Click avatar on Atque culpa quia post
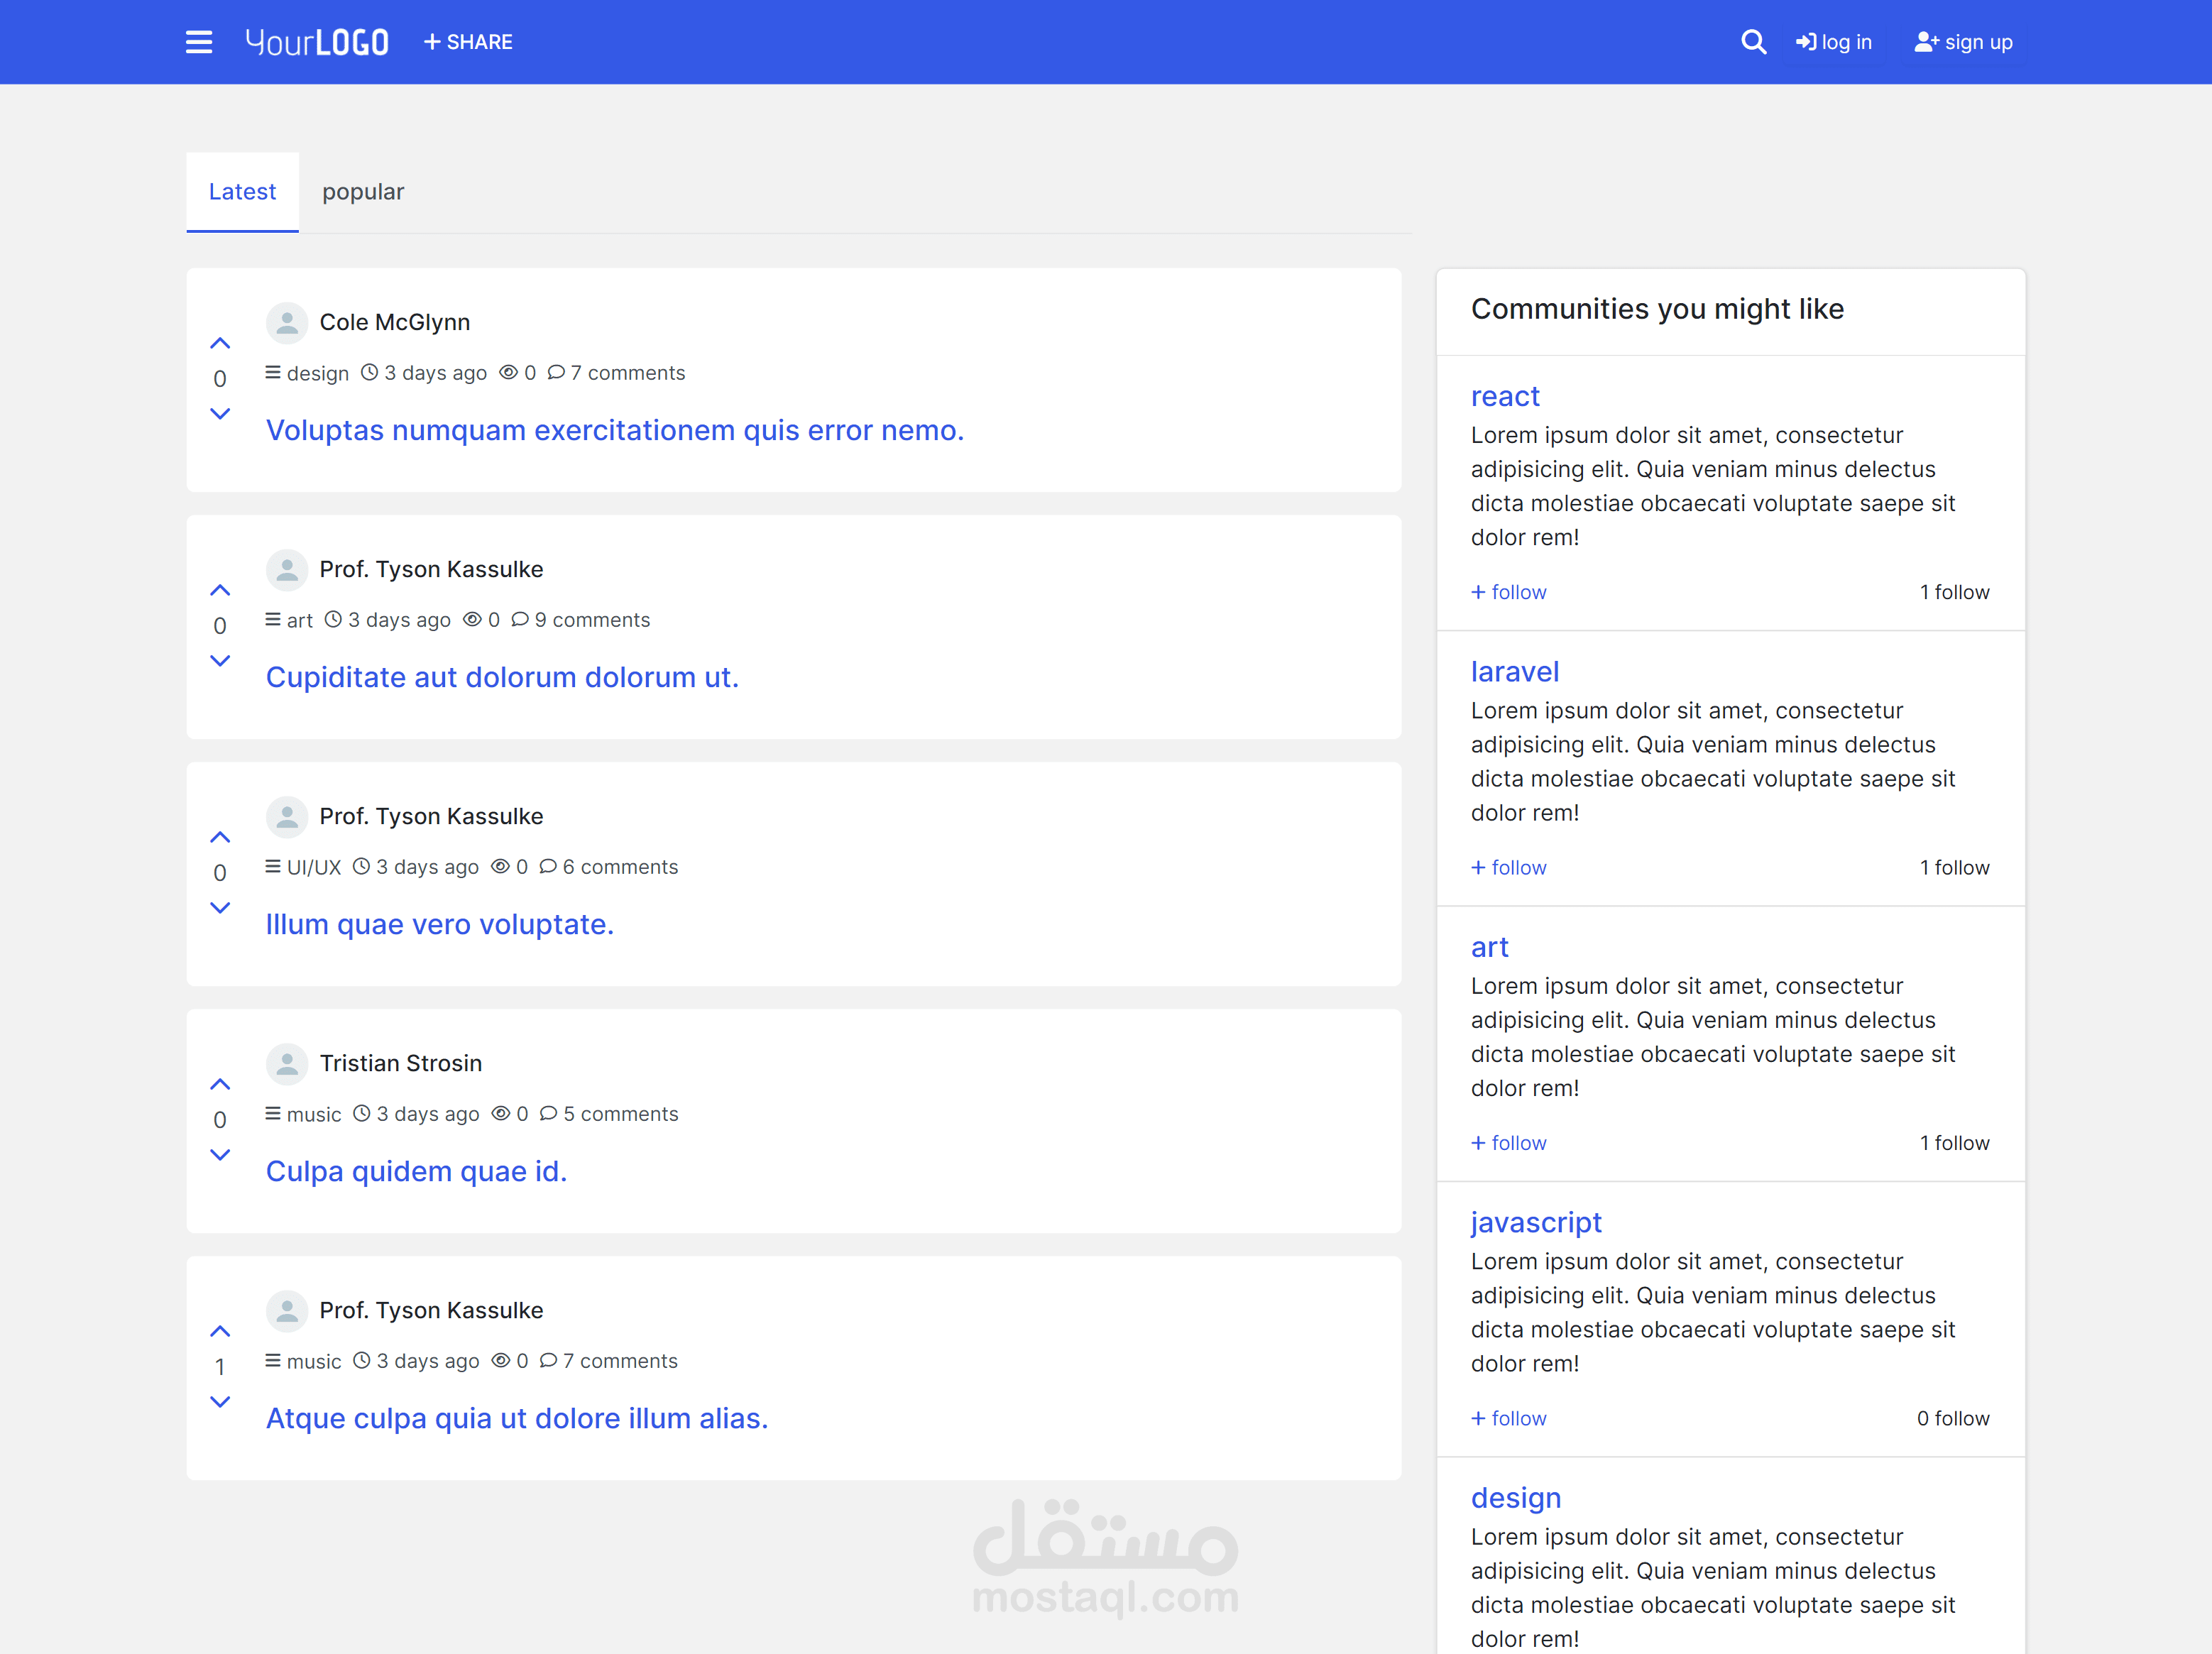The width and height of the screenshot is (2212, 1654). point(287,1310)
